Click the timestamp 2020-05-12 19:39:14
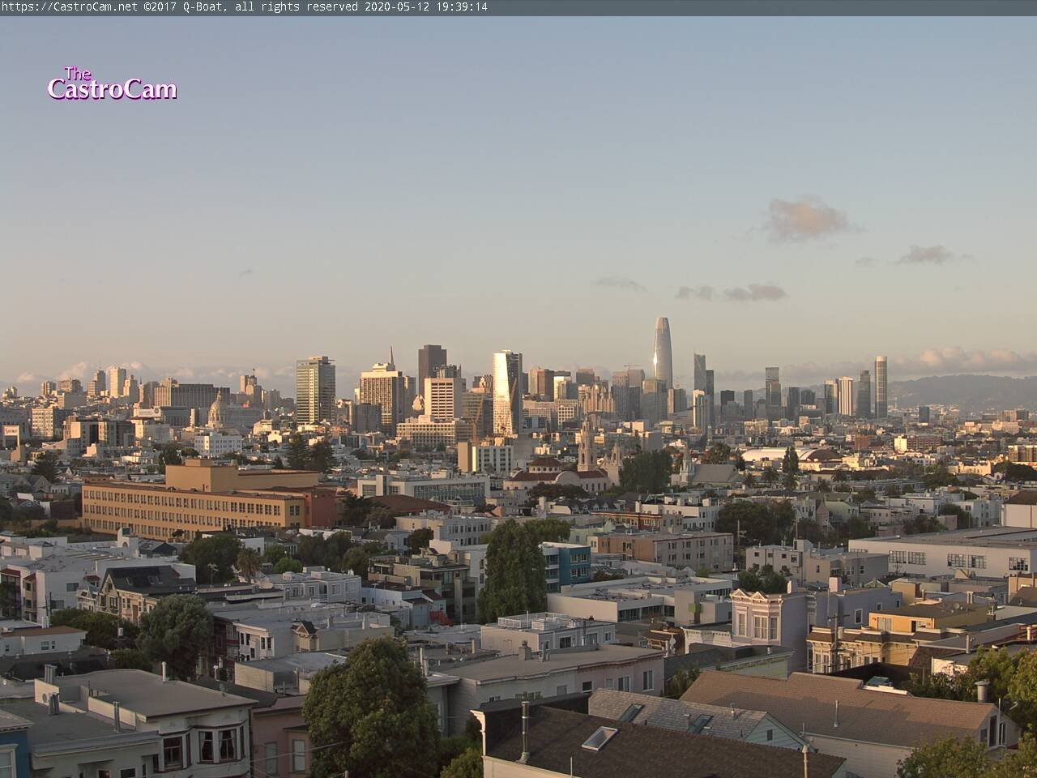Viewport: 1037px width, 778px height. tap(425, 6)
